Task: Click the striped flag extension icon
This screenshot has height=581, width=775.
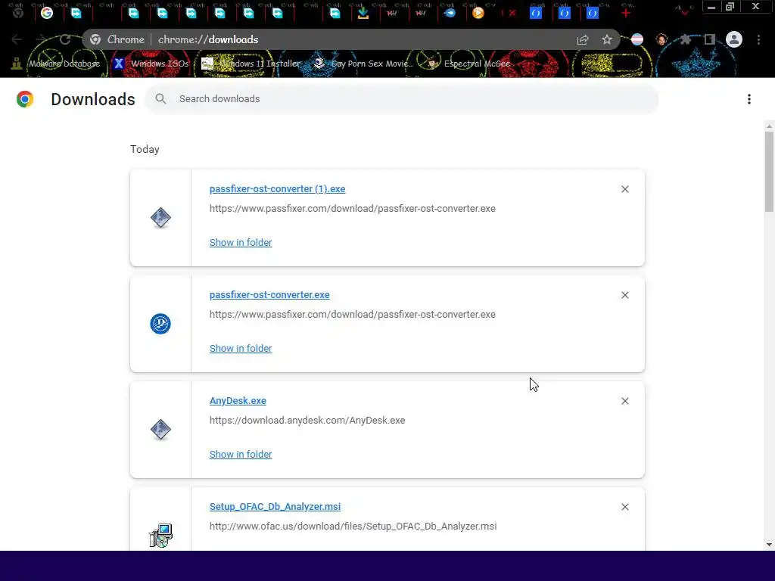Action: pyautogui.click(x=637, y=39)
